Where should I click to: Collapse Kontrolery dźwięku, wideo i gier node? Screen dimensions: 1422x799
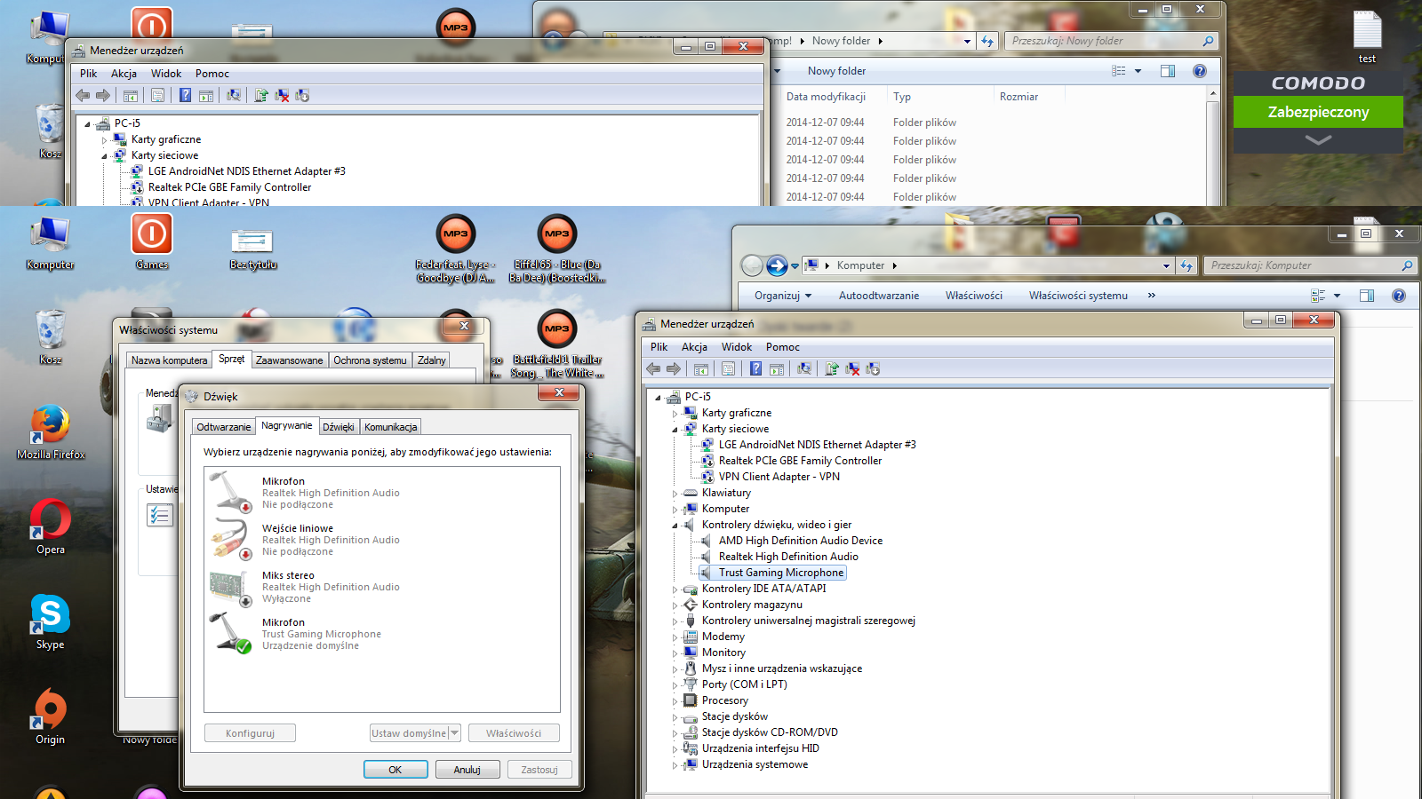pos(675,526)
